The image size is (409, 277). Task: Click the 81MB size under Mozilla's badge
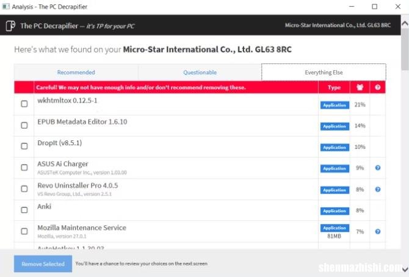tap(334, 236)
